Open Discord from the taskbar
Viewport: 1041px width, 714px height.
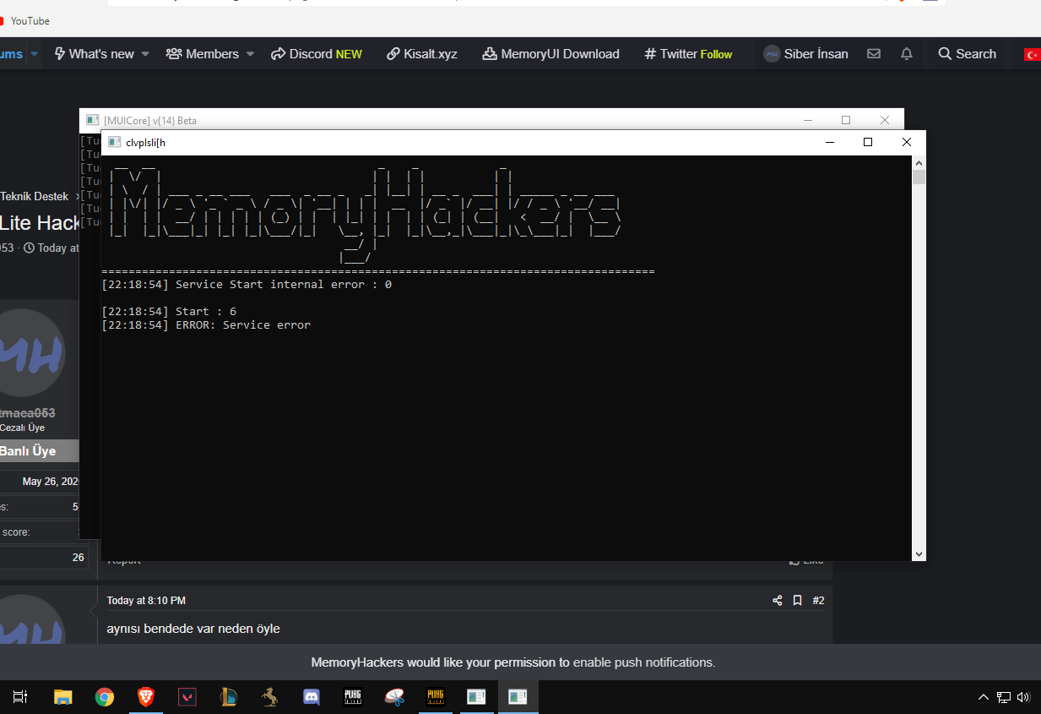click(x=312, y=697)
